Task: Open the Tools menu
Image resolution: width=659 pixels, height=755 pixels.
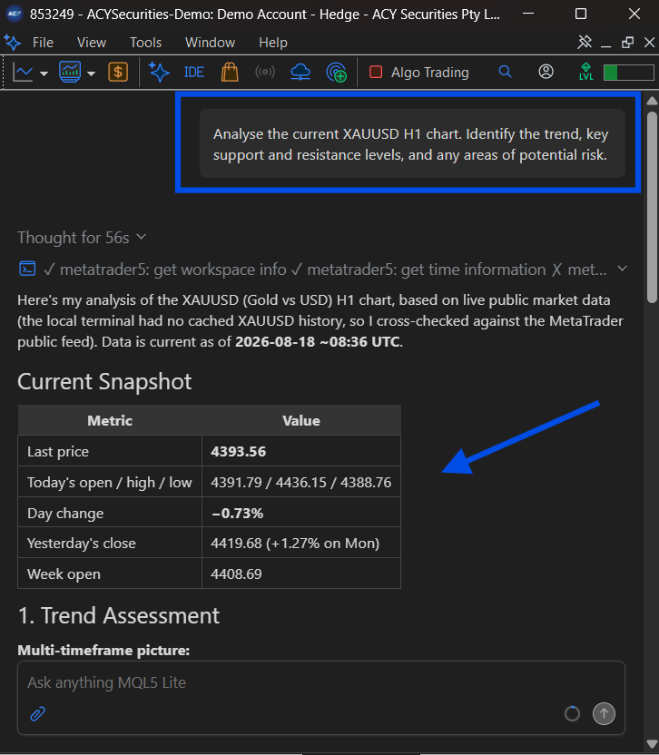Action: 145,43
